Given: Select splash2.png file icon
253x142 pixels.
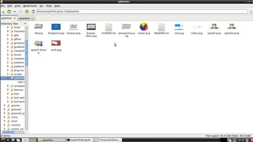Looking at the screenshot, I should click(232, 26).
